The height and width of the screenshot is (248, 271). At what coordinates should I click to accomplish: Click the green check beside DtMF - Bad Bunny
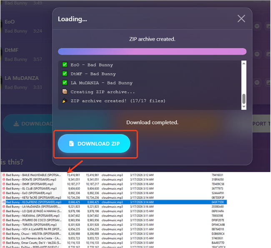pyautogui.click(x=65, y=74)
